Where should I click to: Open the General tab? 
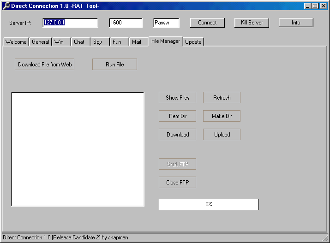[41, 42]
